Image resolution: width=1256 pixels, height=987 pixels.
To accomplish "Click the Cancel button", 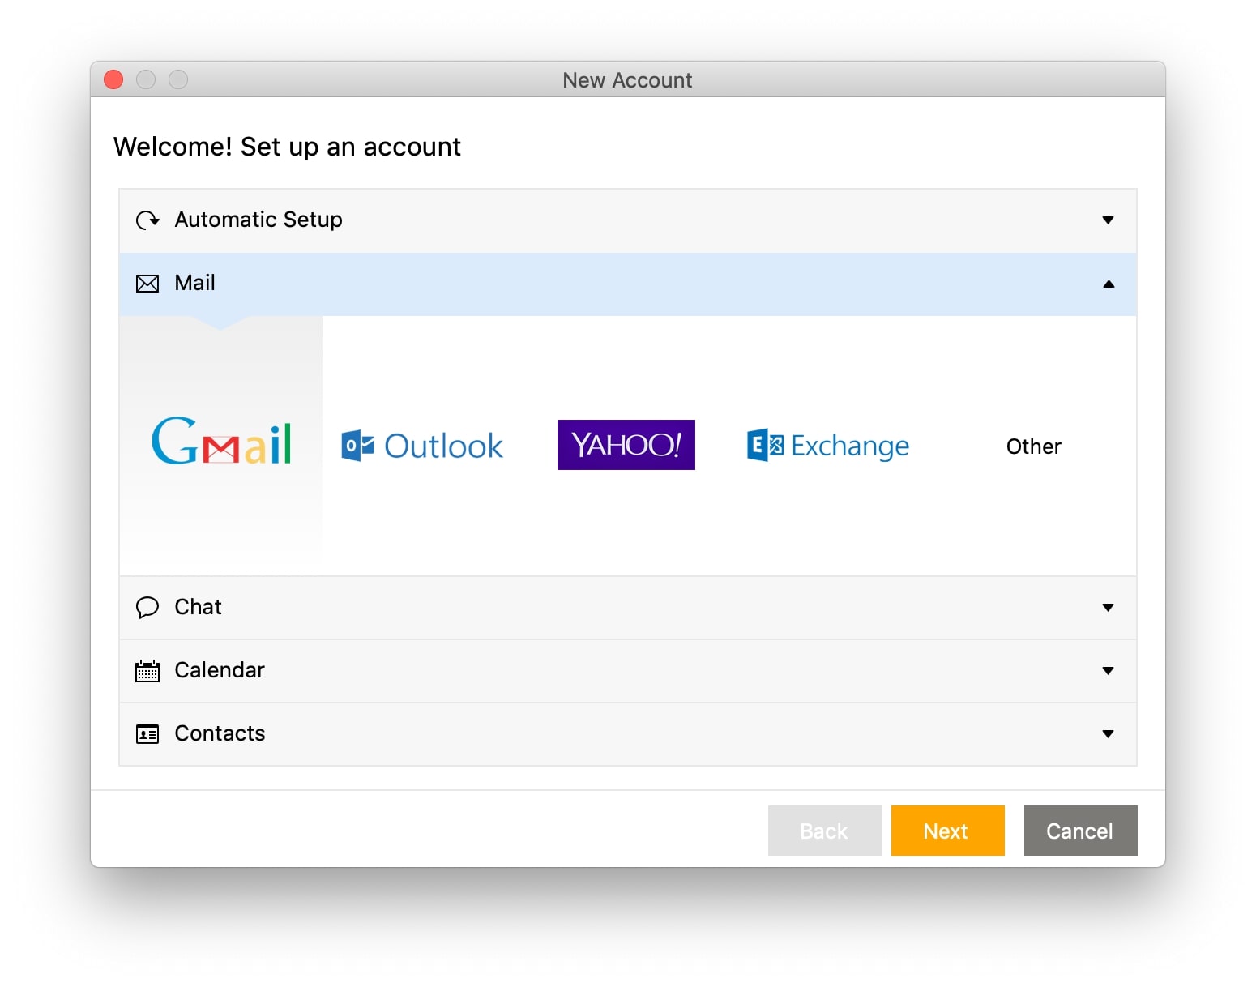I will [x=1080, y=831].
